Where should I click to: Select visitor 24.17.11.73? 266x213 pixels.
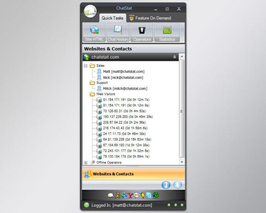coord(124,134)
